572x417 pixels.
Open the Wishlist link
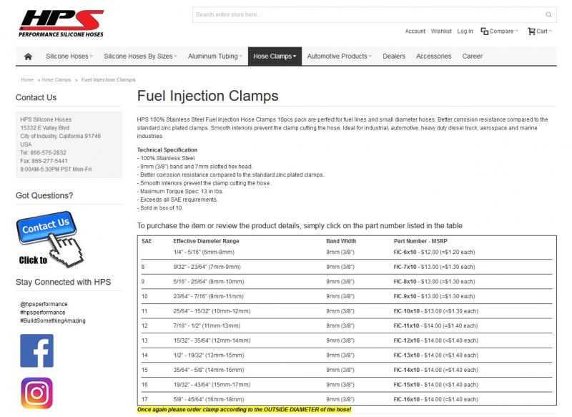click(x=441, y=31)
